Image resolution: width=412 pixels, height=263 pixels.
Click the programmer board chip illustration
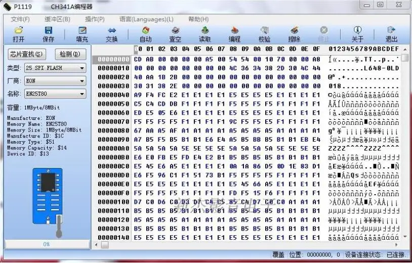48,196
